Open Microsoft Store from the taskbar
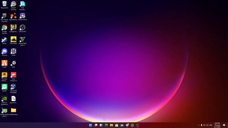Screen dimensions: 228x128 pyautogui.click(x=117, y=125)
